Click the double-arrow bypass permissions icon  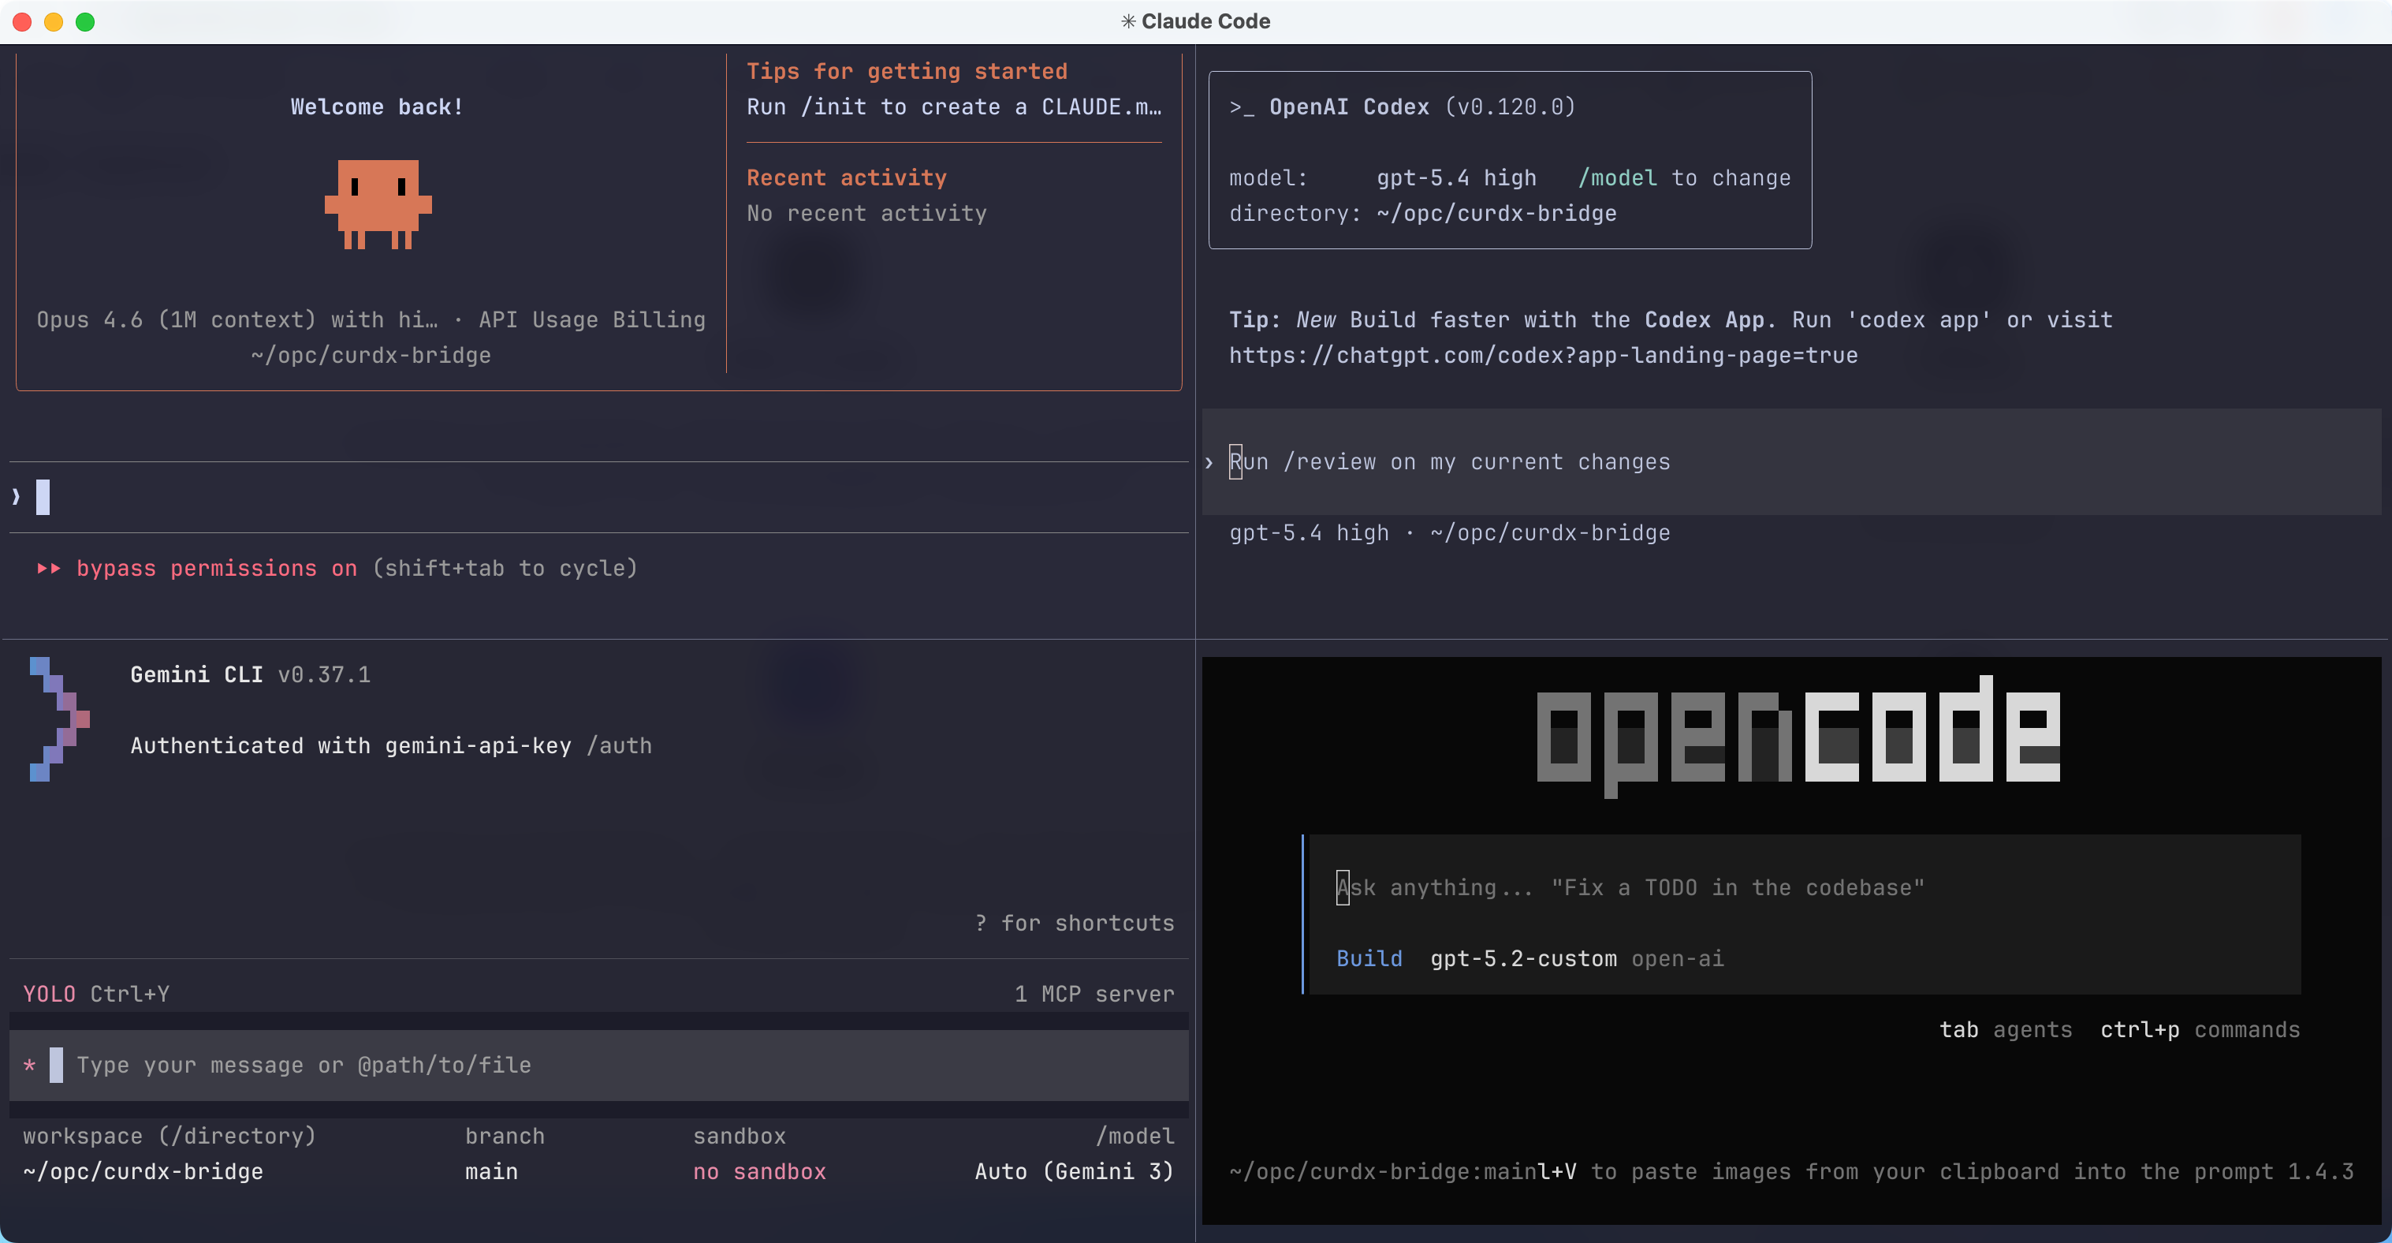49,569
